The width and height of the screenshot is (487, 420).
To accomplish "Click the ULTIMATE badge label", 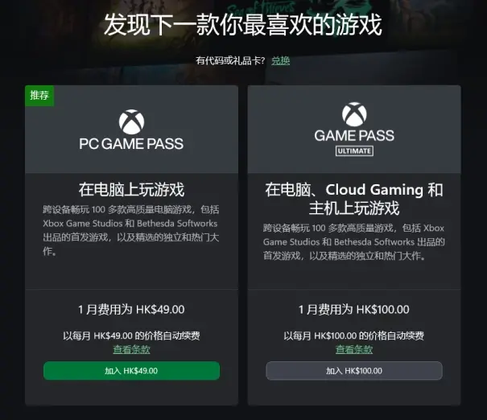I will point(354,151).
